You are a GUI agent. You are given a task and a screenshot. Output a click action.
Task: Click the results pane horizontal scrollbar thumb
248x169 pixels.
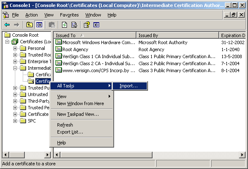point(106,155)
